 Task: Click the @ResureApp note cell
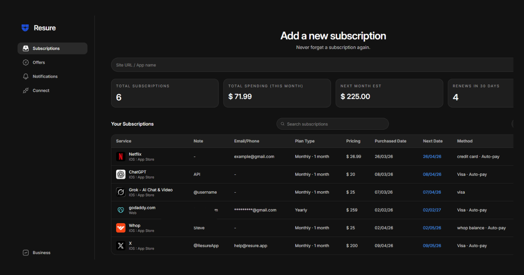206,246
